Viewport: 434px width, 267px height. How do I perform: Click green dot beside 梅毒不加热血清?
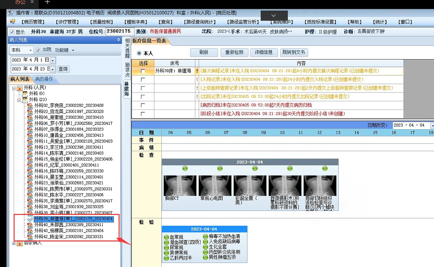point(206,236)
